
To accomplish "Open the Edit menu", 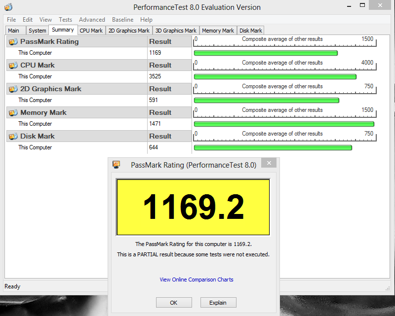I will (x=28, y=20).
